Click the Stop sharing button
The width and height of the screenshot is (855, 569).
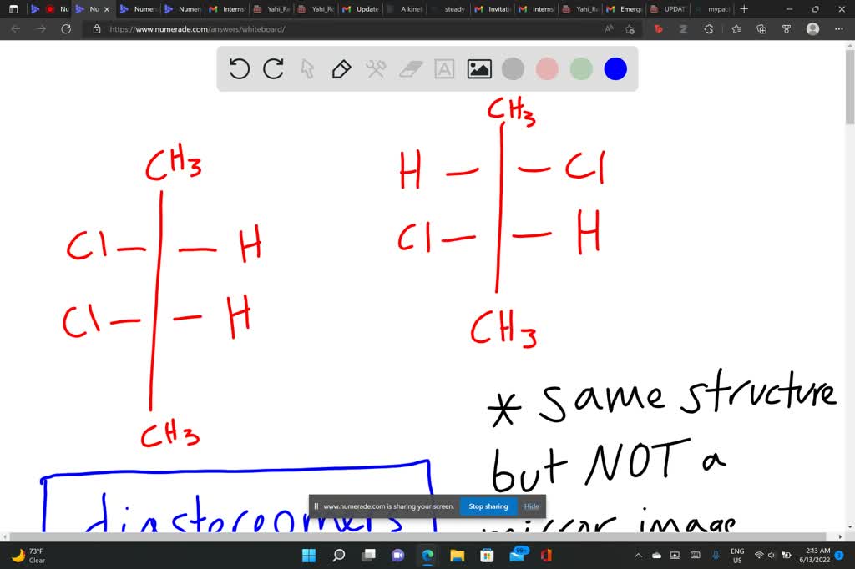pos(488,506)
